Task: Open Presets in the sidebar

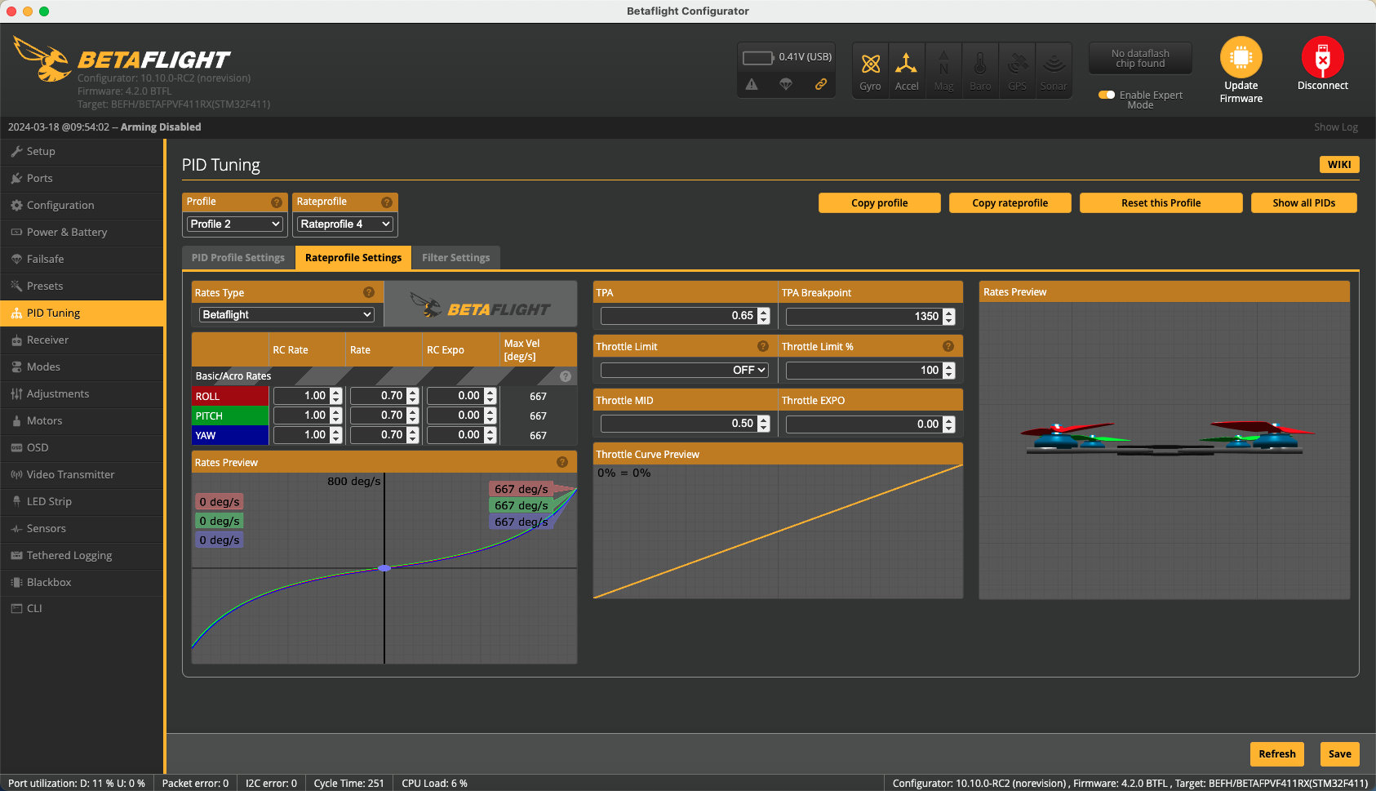Action: (x=82, y=287)
